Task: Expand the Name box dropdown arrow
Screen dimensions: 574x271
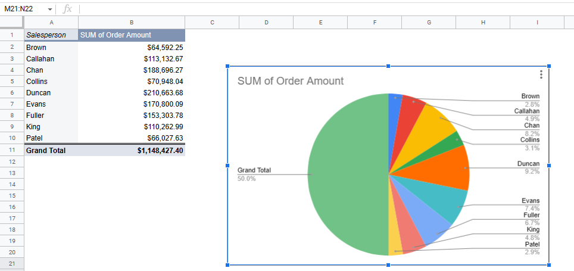Action: click(x=50, y=9)
